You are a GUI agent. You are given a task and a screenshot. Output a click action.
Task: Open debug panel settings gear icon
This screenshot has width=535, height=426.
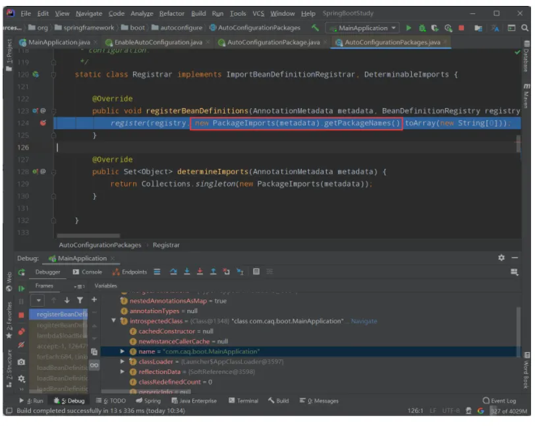click(x=501, y=258)
